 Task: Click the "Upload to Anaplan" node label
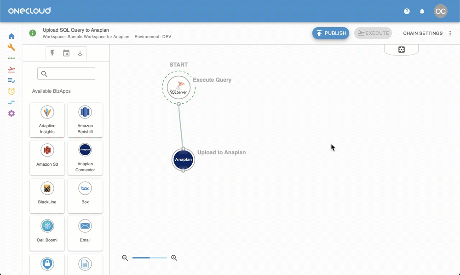tap(222, 152)
